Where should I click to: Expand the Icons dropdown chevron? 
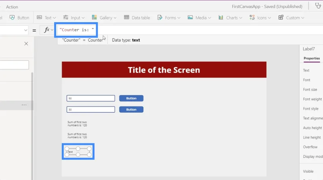(x=269, y=18)
